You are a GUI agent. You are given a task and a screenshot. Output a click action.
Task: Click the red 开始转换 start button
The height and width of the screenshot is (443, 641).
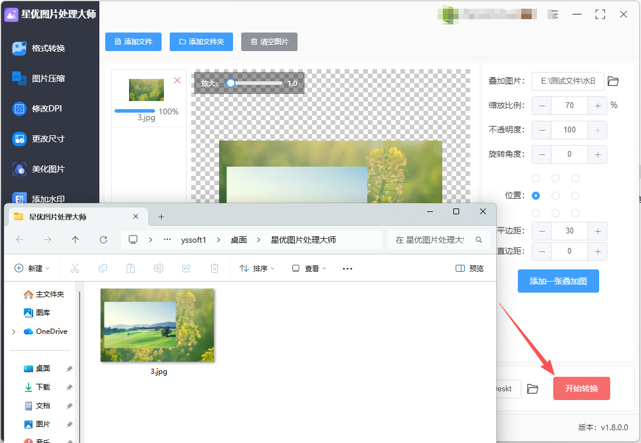click(581, 388)
